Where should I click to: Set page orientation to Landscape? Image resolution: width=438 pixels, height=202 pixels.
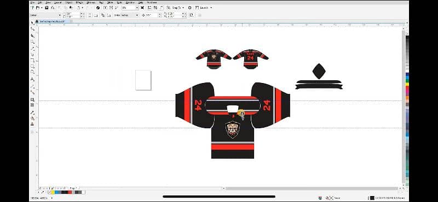pos(95,15)
